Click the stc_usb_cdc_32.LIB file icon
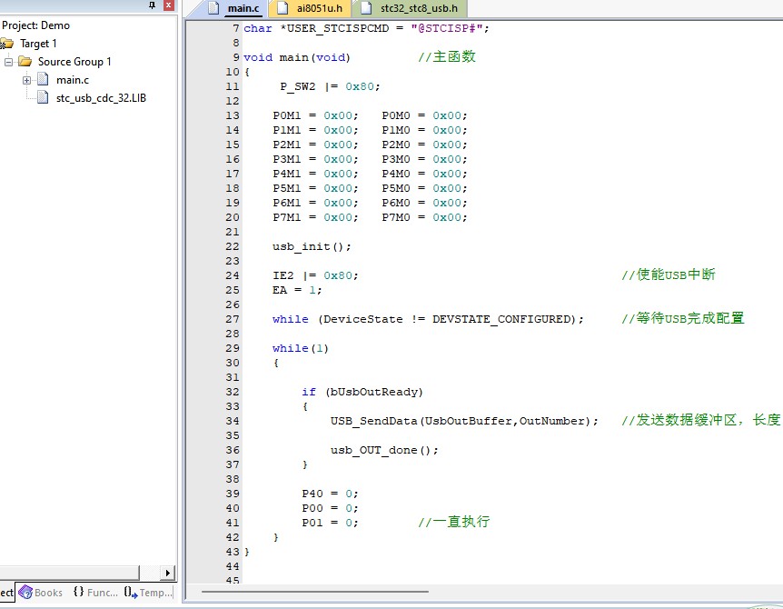Viewport: 783px width, 609px height. [44, 97]
